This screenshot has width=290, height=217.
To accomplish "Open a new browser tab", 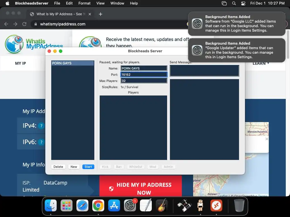I will point(101,14).
